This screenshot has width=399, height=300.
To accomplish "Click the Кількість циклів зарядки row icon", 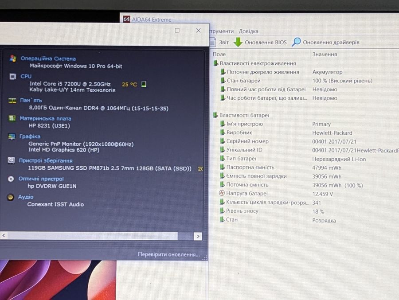I will [x=222, y=203].
